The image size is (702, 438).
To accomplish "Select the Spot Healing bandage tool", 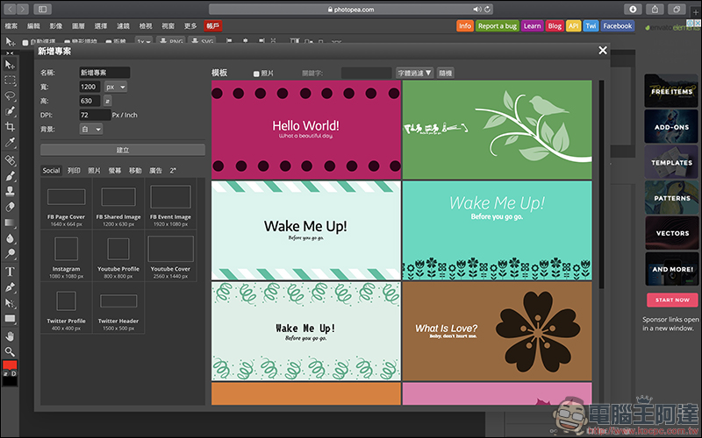I will [10, 159].
